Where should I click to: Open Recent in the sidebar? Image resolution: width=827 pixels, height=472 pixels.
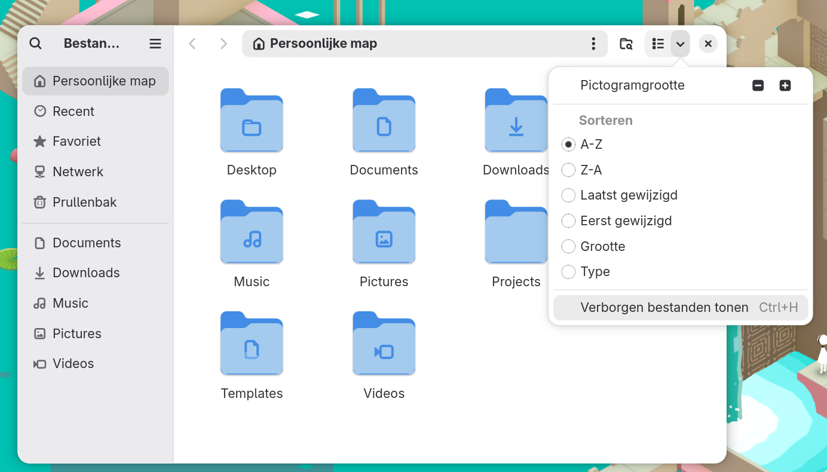coord(73,112)
